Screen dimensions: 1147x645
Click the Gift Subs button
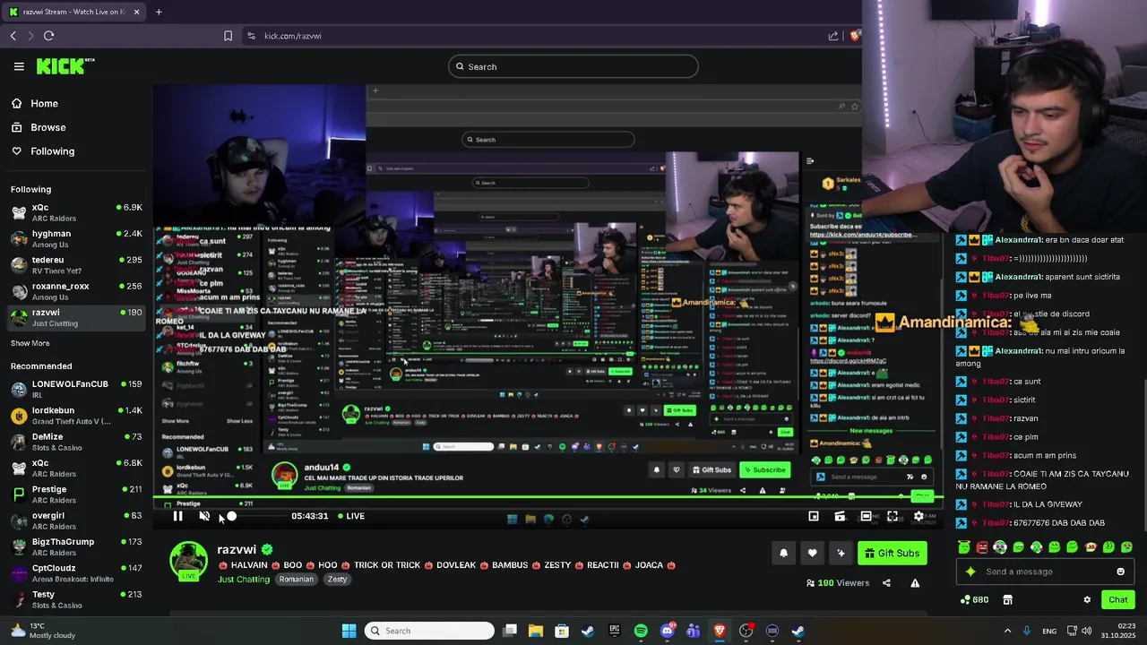pyautogui.click(x=893, y=554)
